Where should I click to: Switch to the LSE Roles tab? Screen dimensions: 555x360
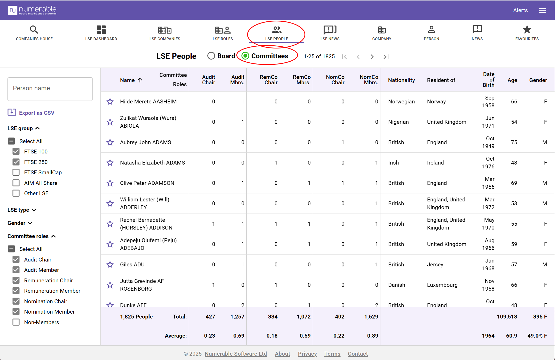pyautogui.click(x=222, y=33)
